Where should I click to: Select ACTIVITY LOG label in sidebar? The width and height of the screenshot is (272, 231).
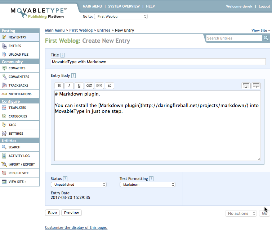tap(19, 156)
